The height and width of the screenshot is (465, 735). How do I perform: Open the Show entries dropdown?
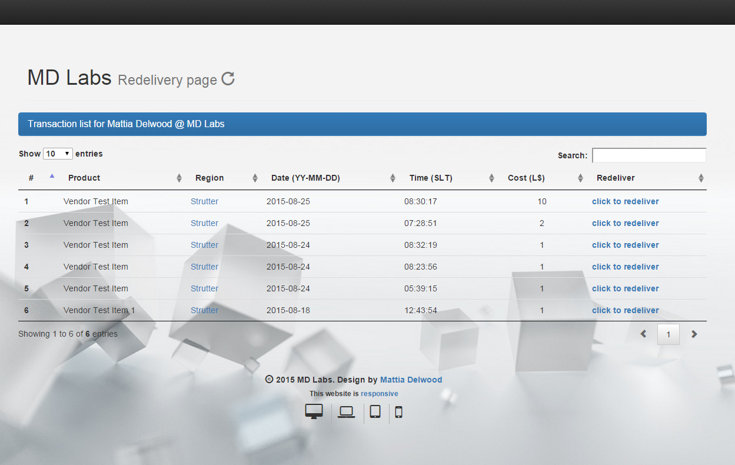pyautogui.click(x=57, y=153)
